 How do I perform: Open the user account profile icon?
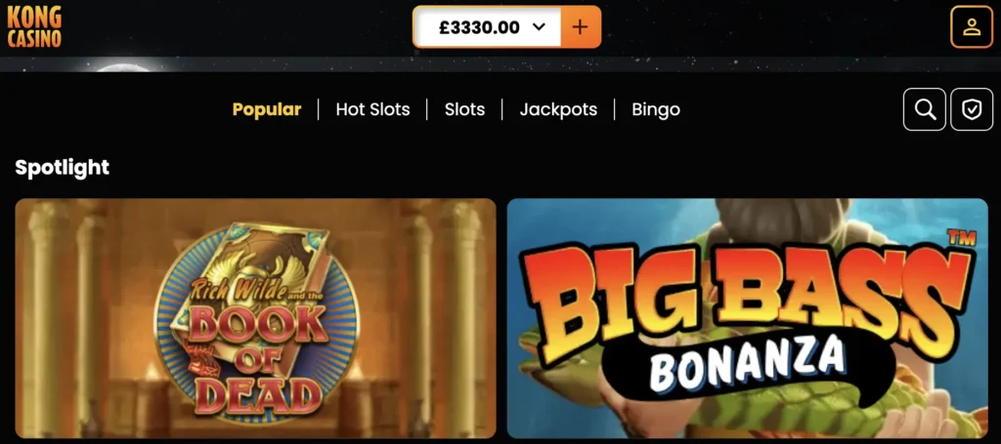click(972, 26)
